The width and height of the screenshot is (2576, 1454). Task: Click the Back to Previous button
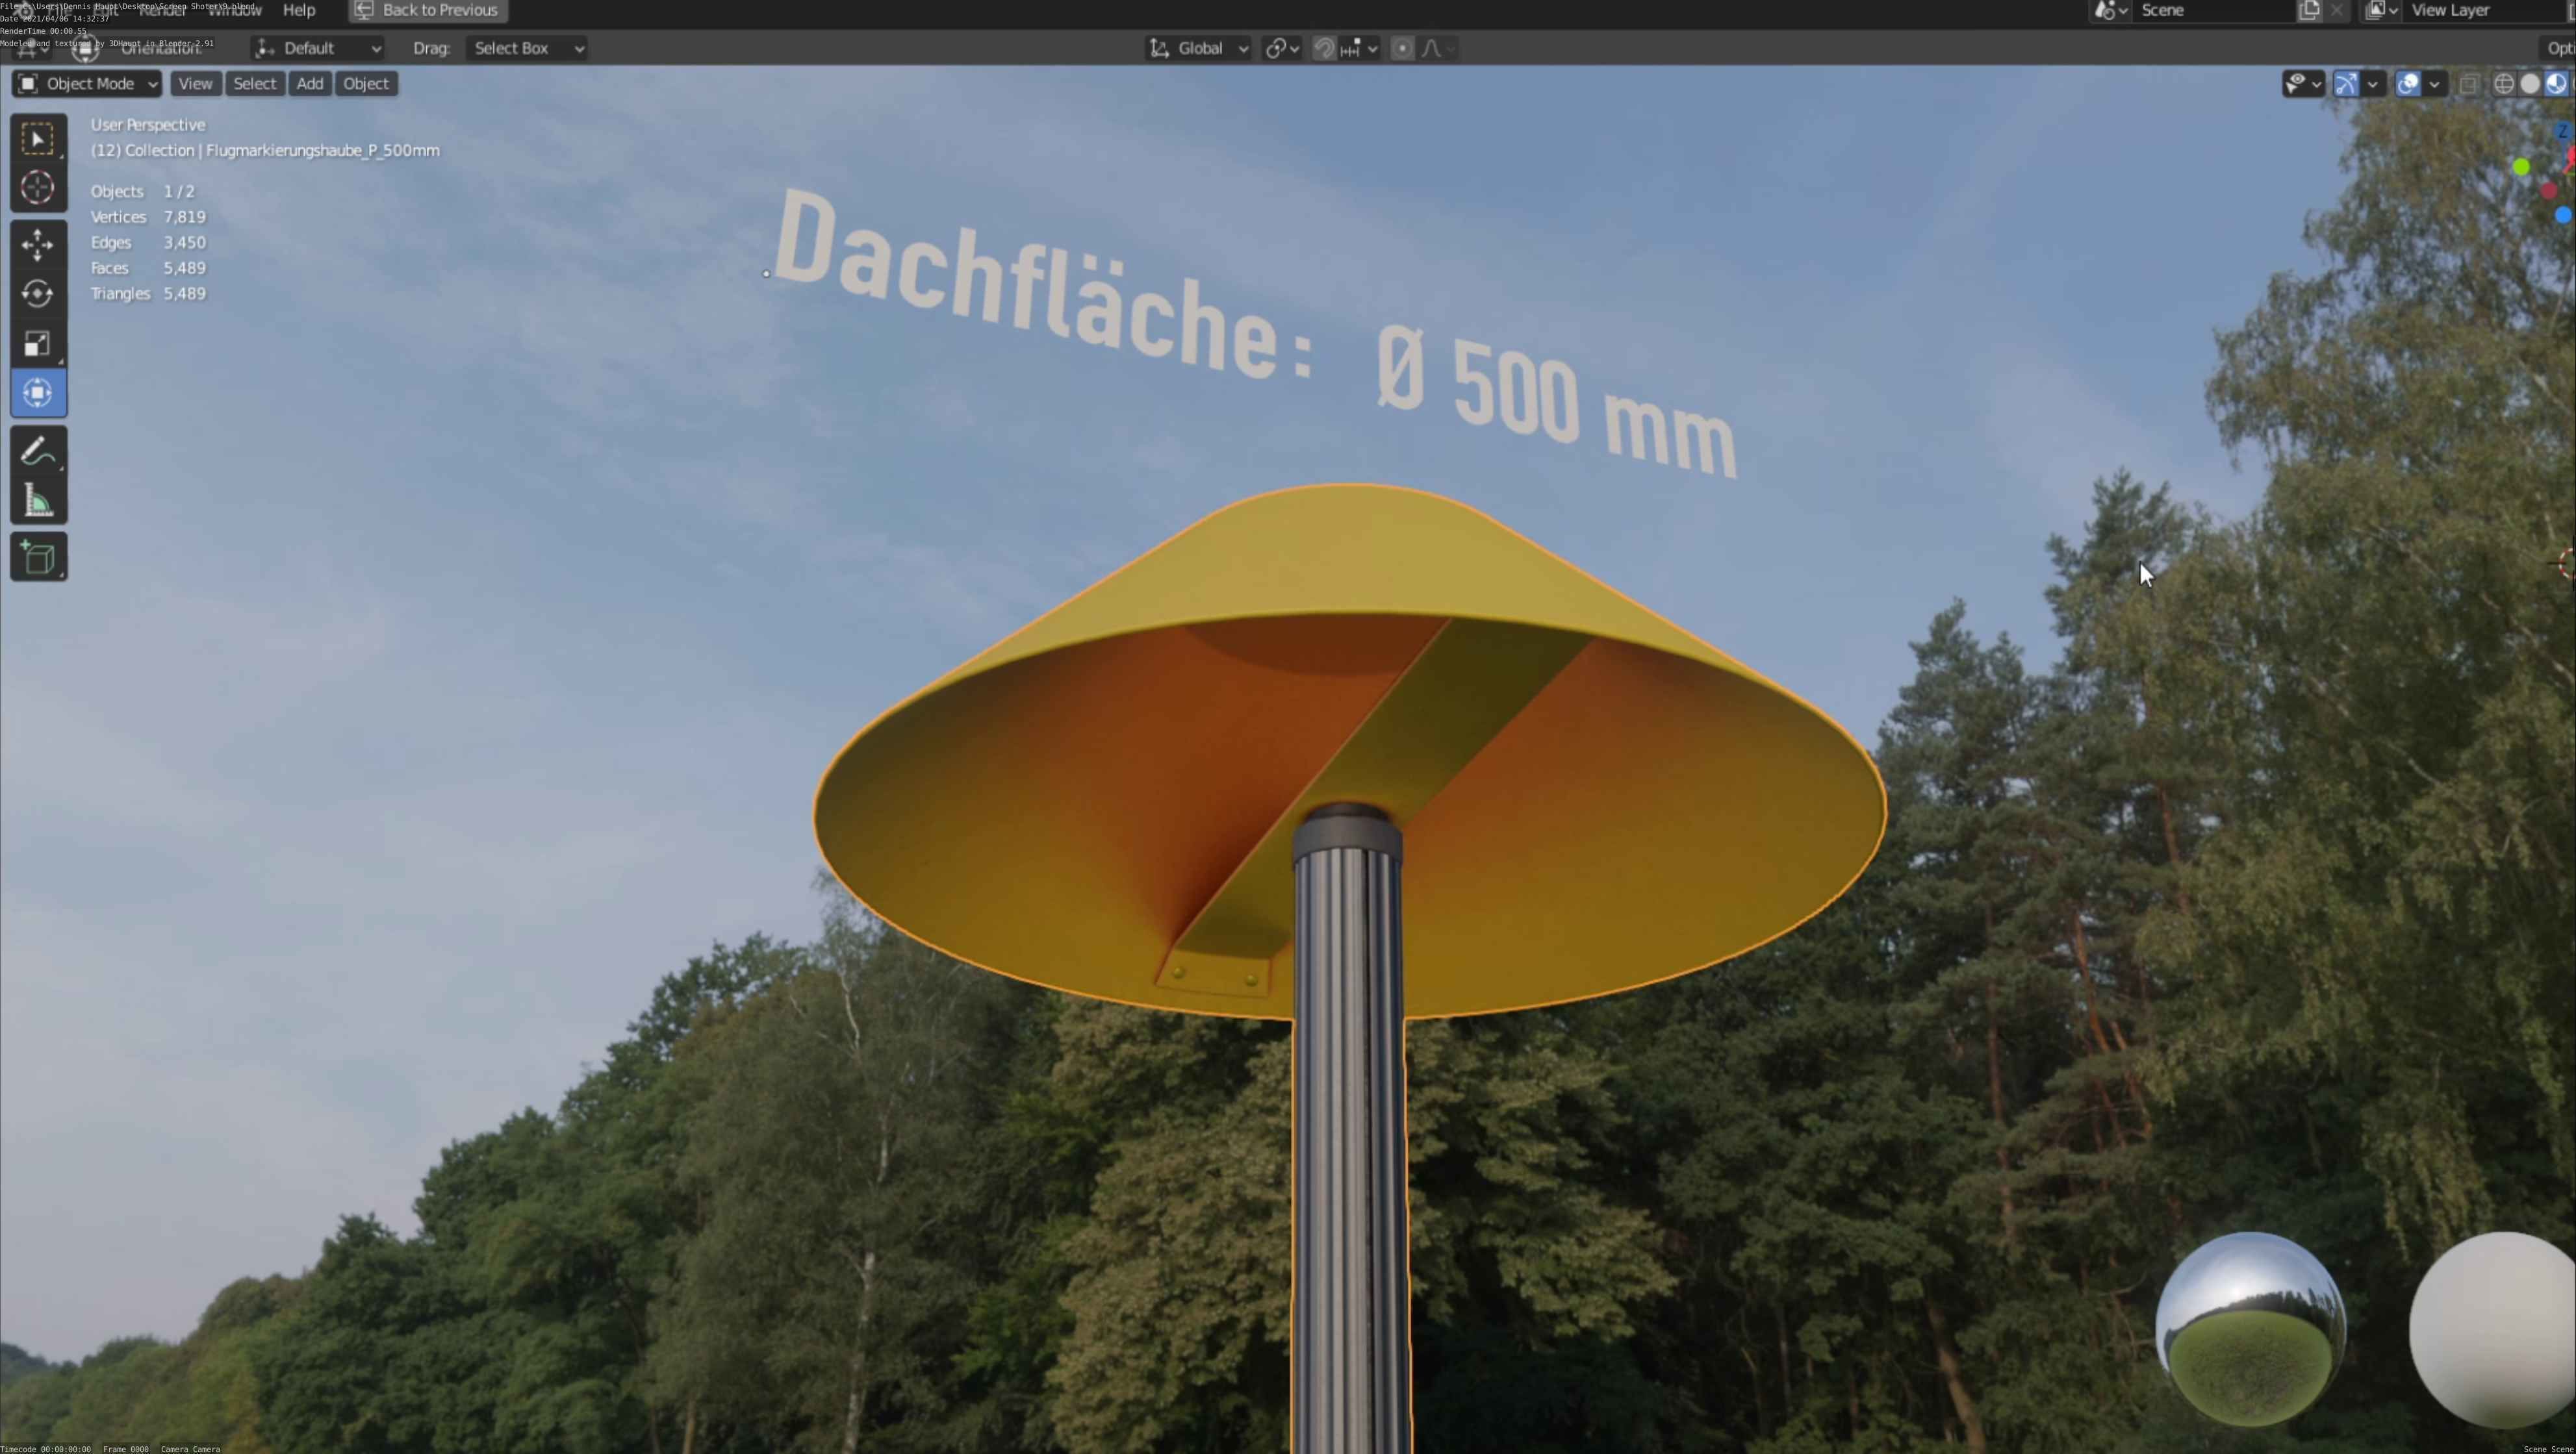click(428, 10)
